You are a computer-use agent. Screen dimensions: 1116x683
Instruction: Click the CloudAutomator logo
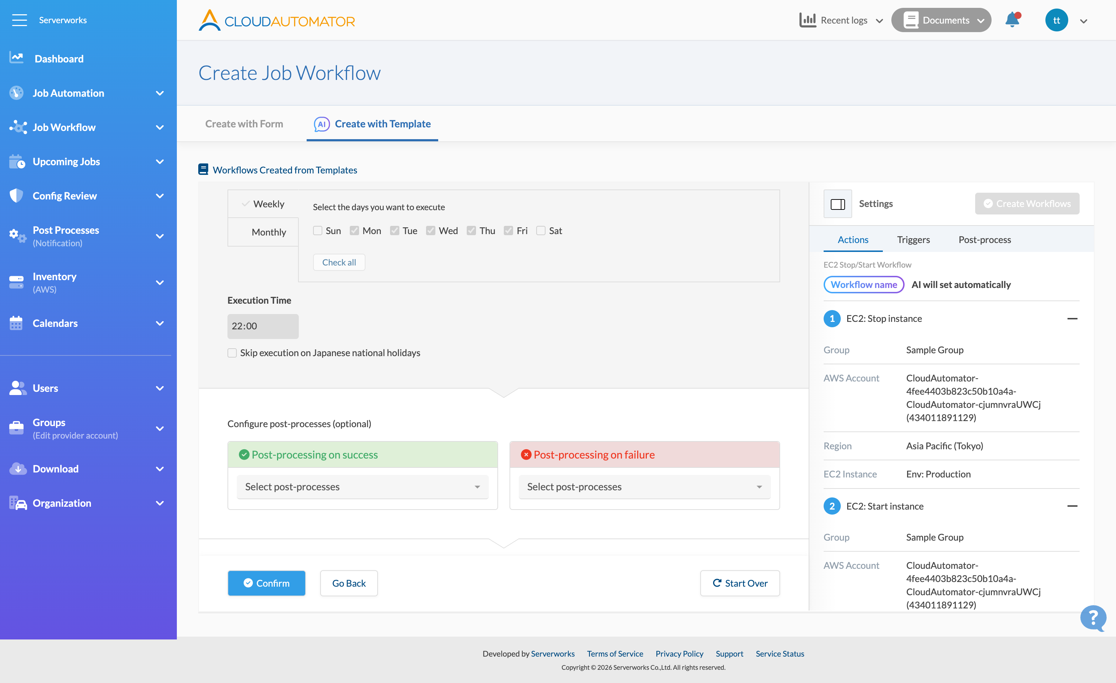pyautogui.click(x=277, y=20)
